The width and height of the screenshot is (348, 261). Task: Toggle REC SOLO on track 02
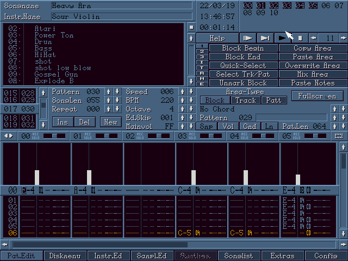[140, 136]
